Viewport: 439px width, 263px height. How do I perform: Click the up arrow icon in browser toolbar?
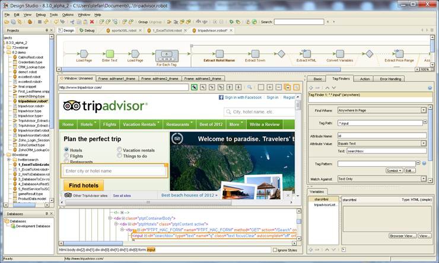(x=230, y=88)
